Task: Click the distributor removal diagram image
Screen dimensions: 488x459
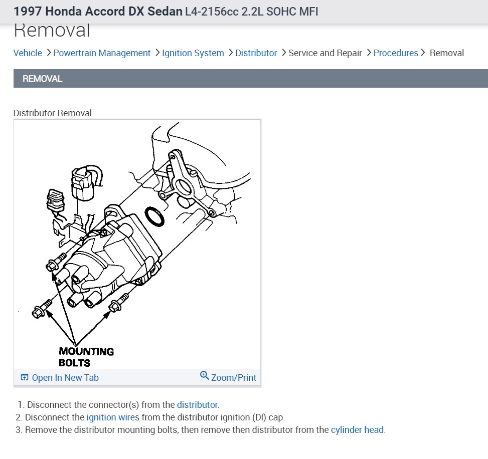Action: [x=137, y=245]
